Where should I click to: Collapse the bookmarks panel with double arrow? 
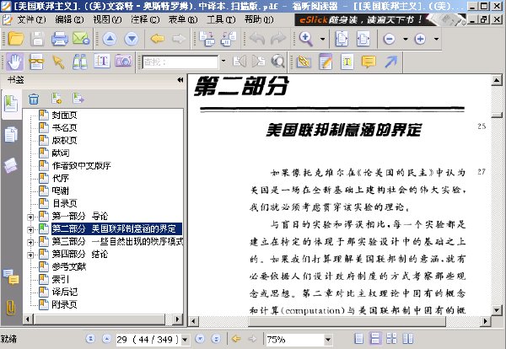[180, 80]
